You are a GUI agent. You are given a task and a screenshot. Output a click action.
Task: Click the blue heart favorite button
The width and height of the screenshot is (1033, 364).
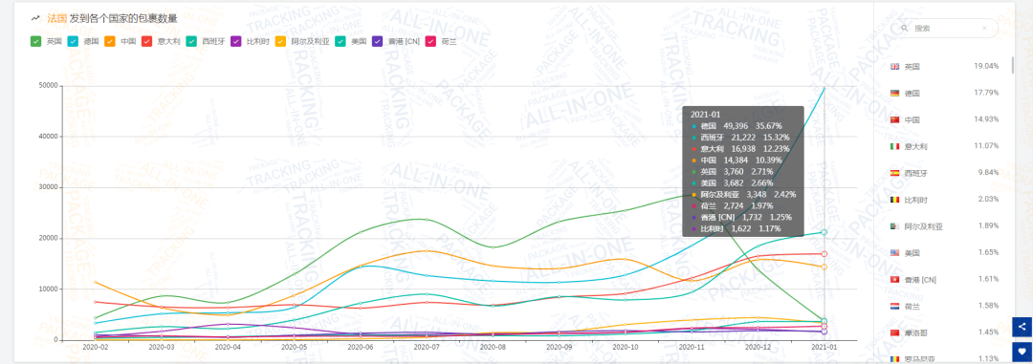point(1022,352)
